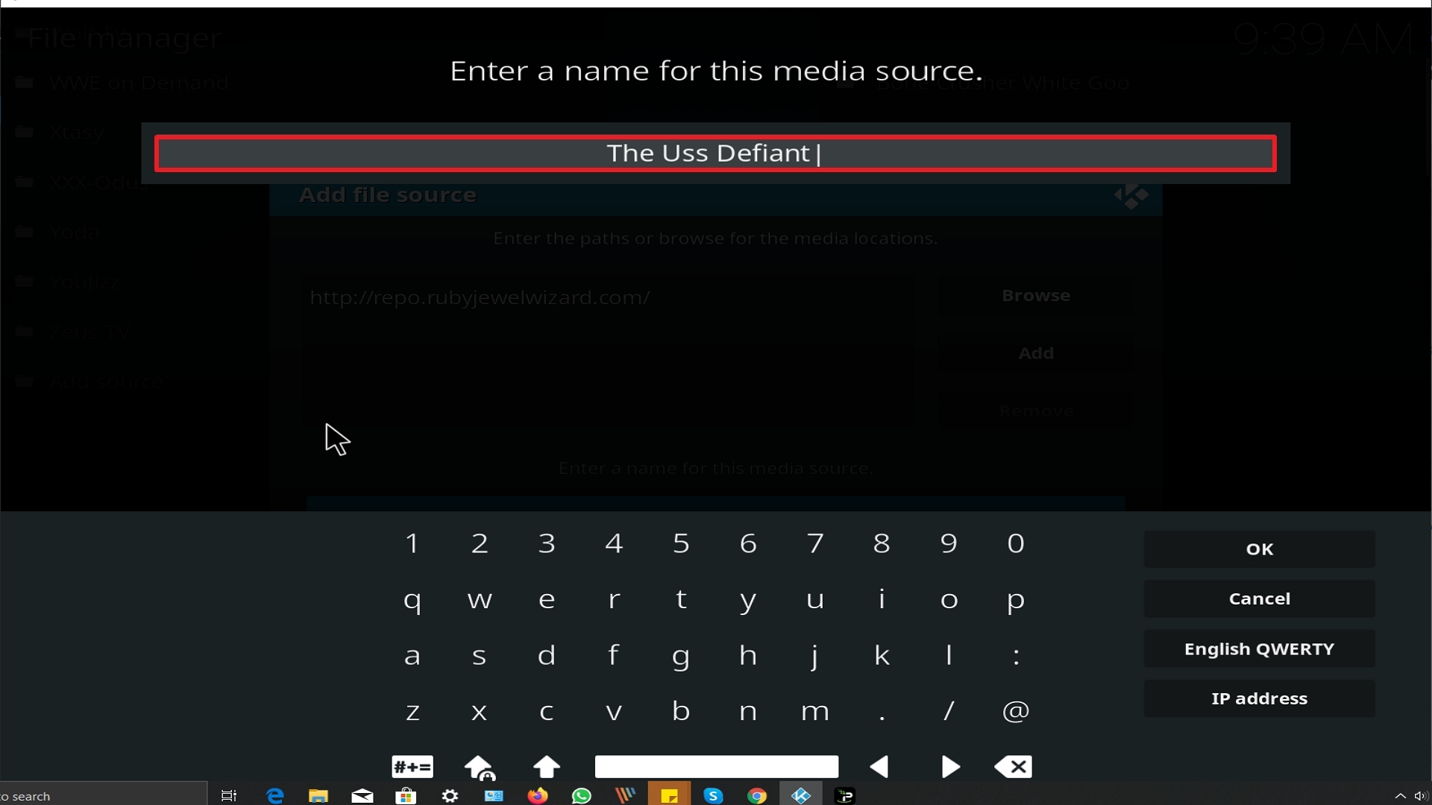Change the English QWERTY keyboard layout
Image resolution: width=1432 pixels, height=805 pixels.
tap(1259, 649)
